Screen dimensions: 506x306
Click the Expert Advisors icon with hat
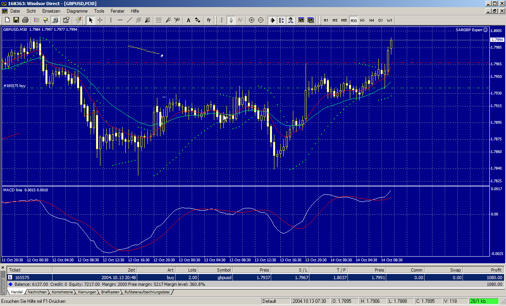(x=291, y=20)
